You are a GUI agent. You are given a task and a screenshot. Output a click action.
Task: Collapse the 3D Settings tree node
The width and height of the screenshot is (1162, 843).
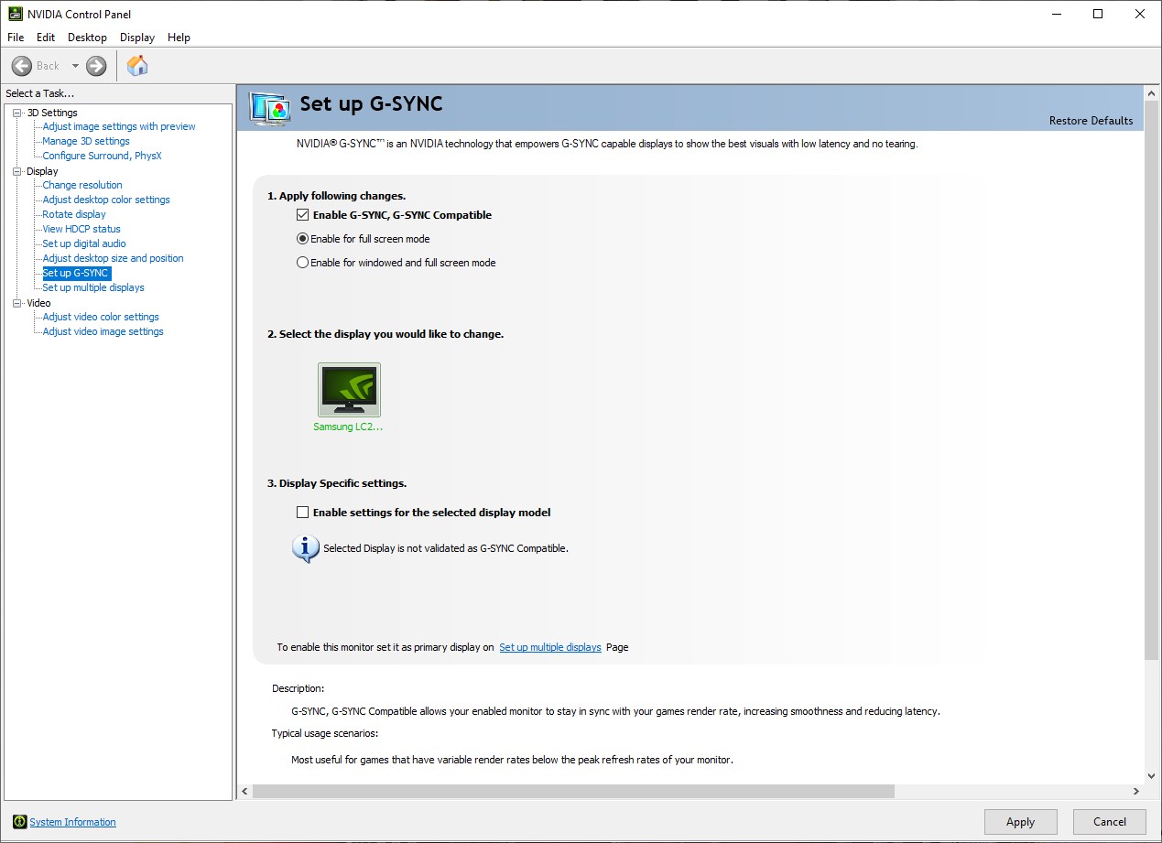click(16, 113)
